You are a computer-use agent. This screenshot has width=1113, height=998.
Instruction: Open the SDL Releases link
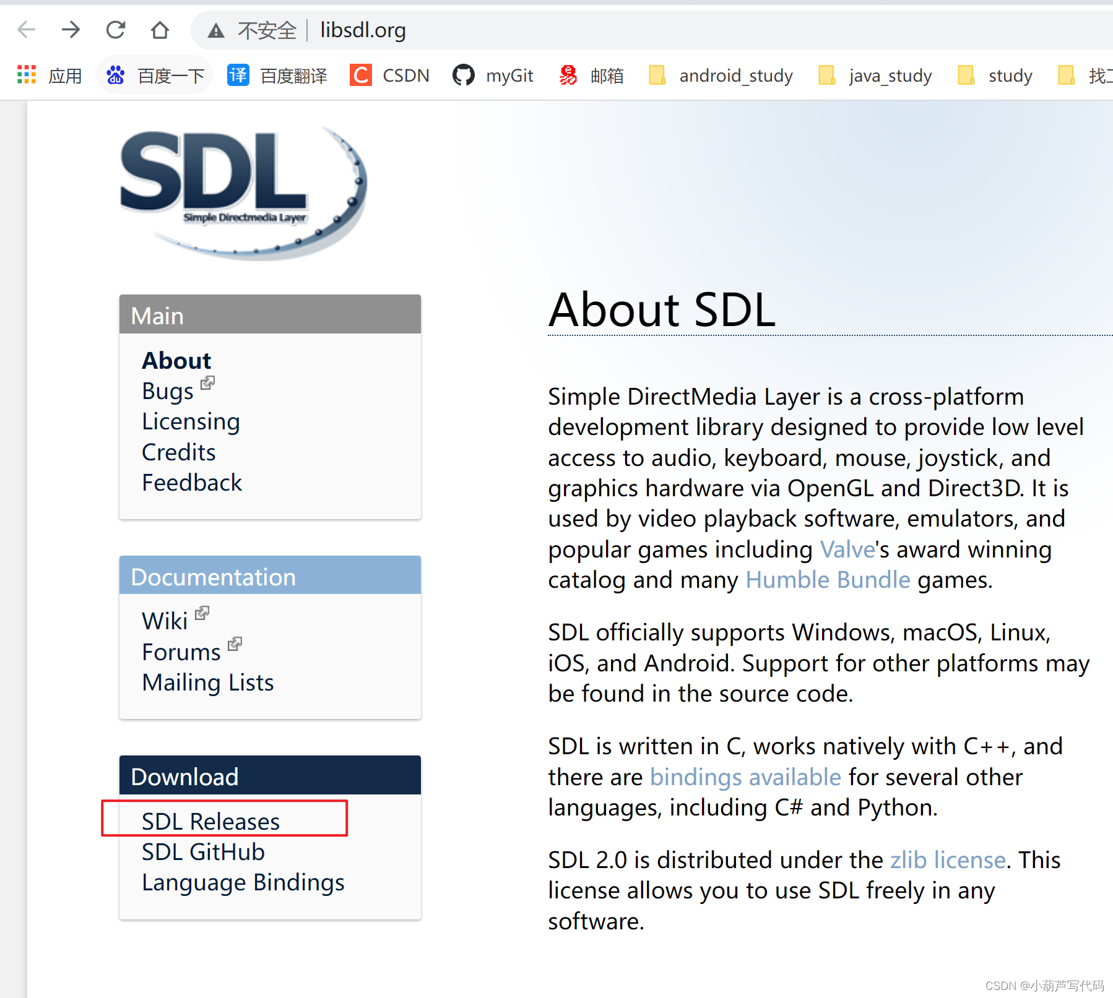pos(210,821)
